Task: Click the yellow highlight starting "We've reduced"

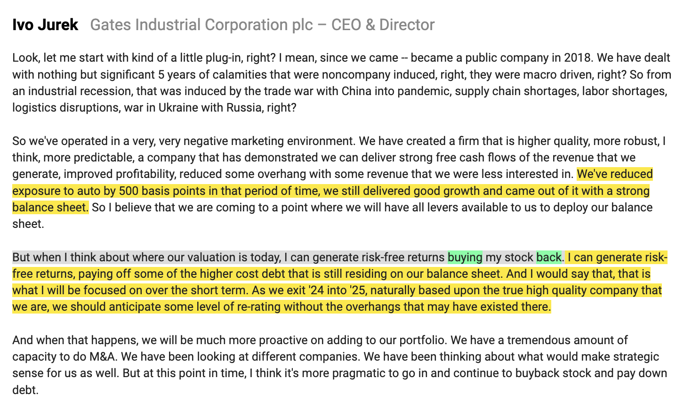Action: coord(614,174)
